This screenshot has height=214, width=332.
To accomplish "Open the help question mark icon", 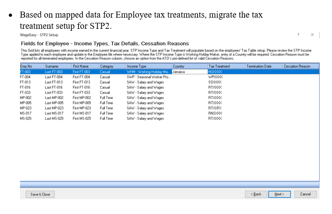I will 298,35.
